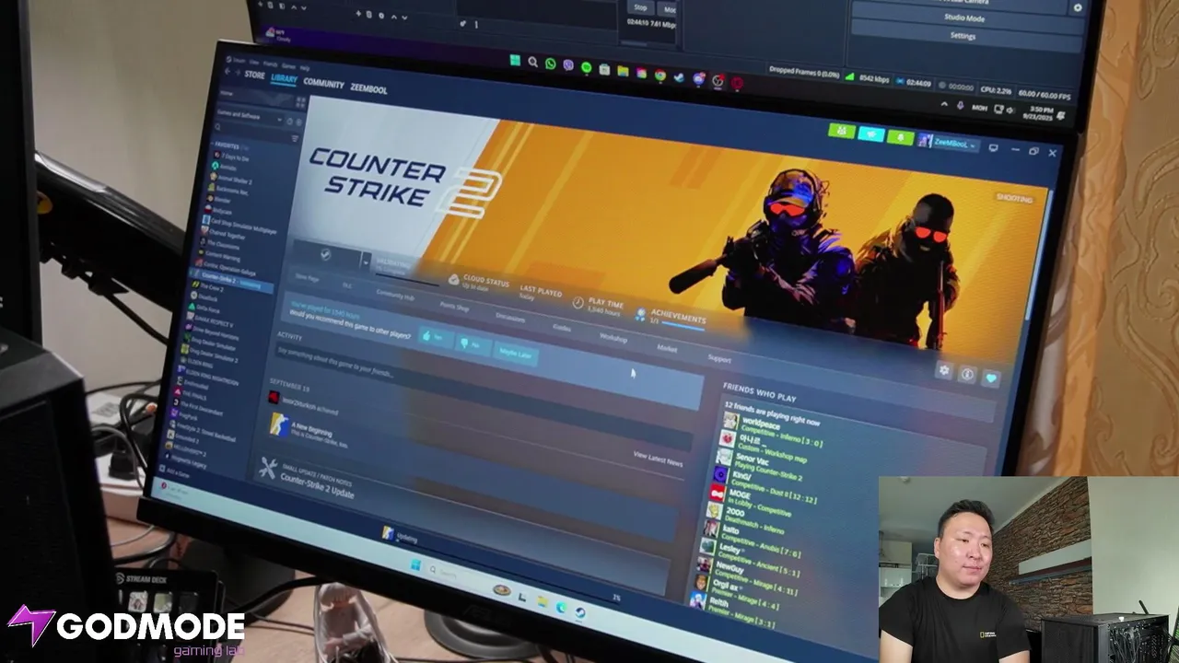Open File Explorer on top monitor taskbar

click(623, 71)
